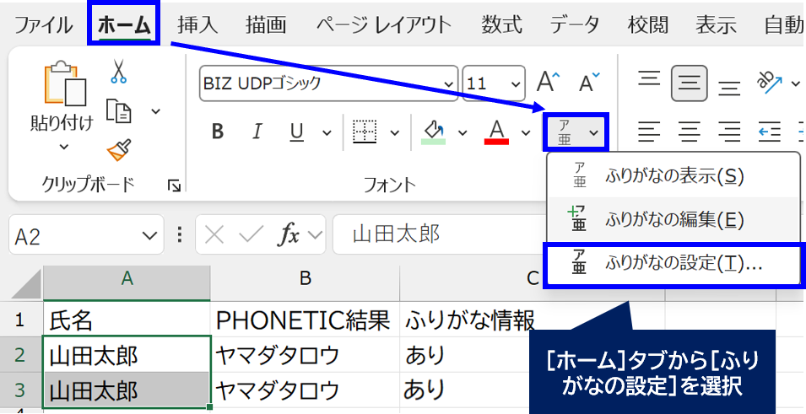The height and width of the screenshot is (414, 806).
Task: Open the BIZ UDPゴシック font name dropdown
Action: 448,84
